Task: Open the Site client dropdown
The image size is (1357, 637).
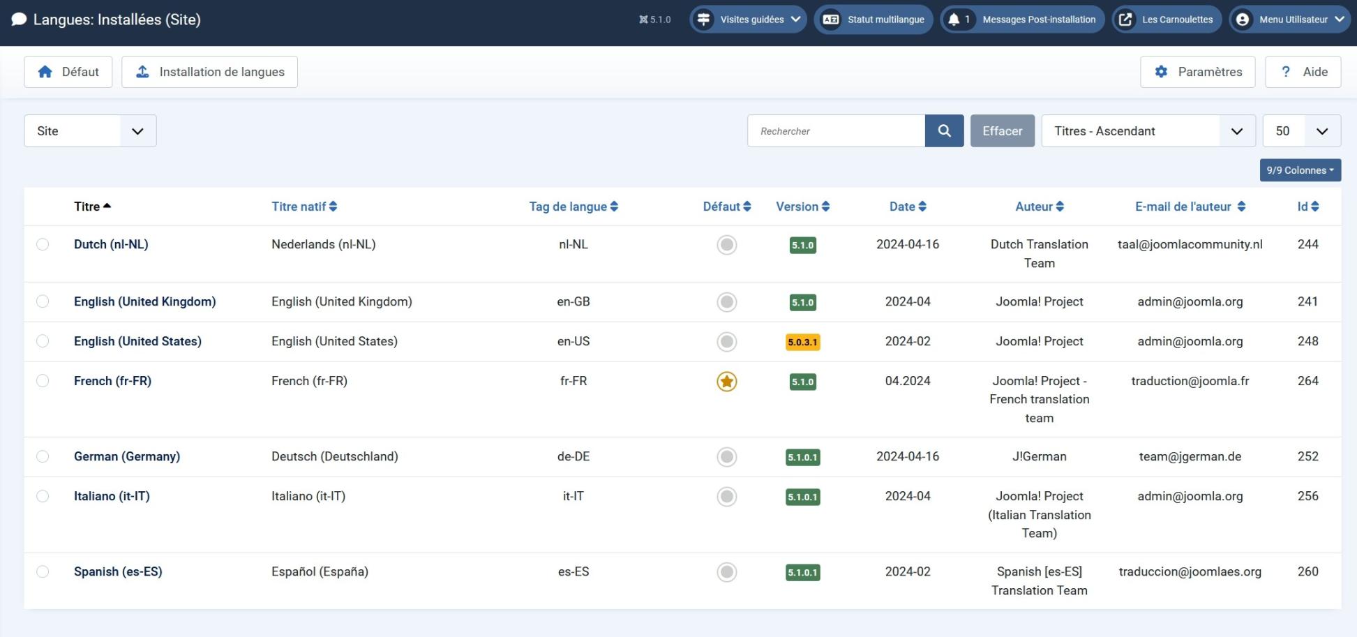Action: coord(90,130)
